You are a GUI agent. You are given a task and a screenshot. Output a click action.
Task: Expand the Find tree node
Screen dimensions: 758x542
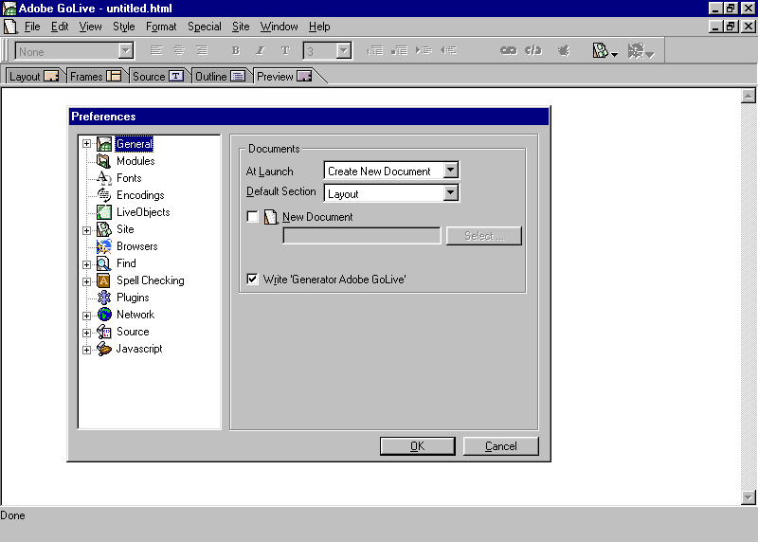86,264
